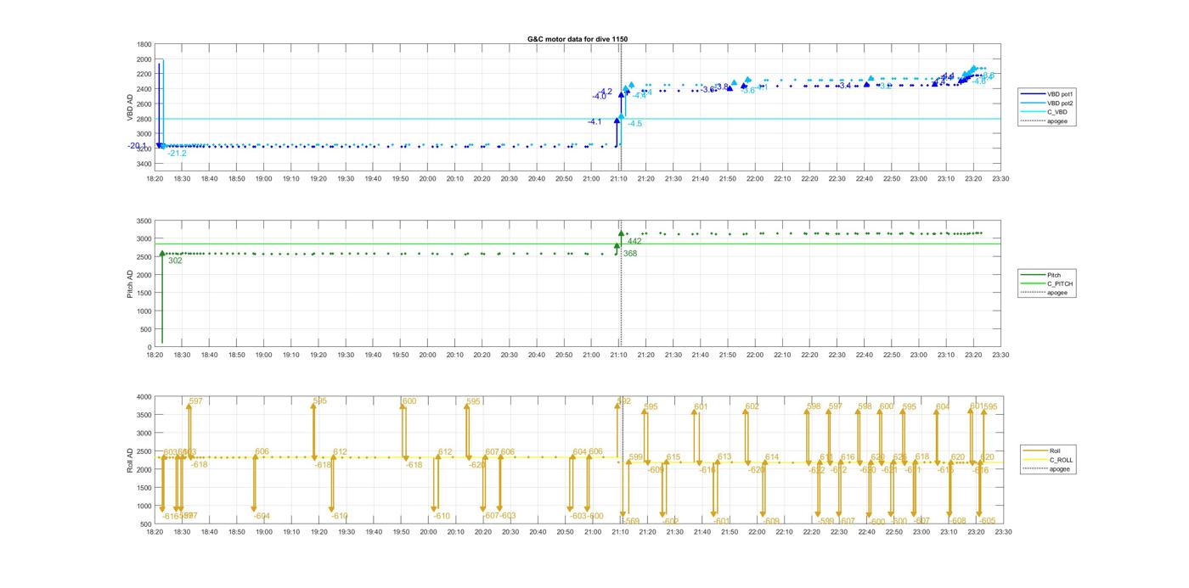Click the '2800' y-axis tick in the VBD plot
Image resolution: width=1189 pixels, height=588 pixels.
[144, 119]
